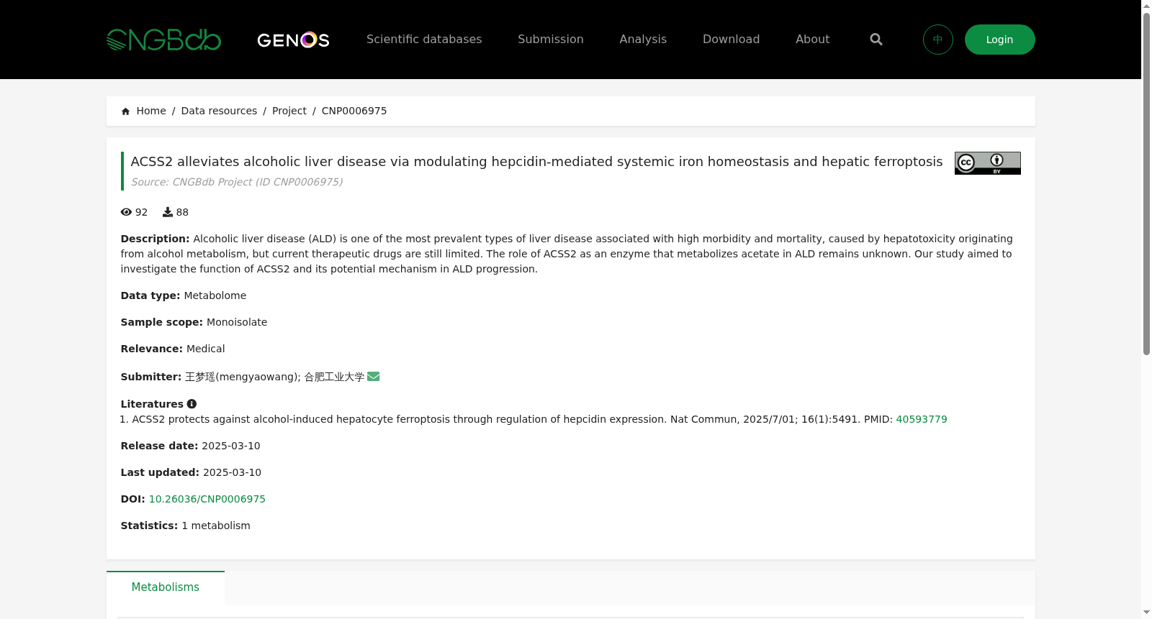The image size is (1152, 619).
Task: Show the Literatures info icon
Action: 192,404
